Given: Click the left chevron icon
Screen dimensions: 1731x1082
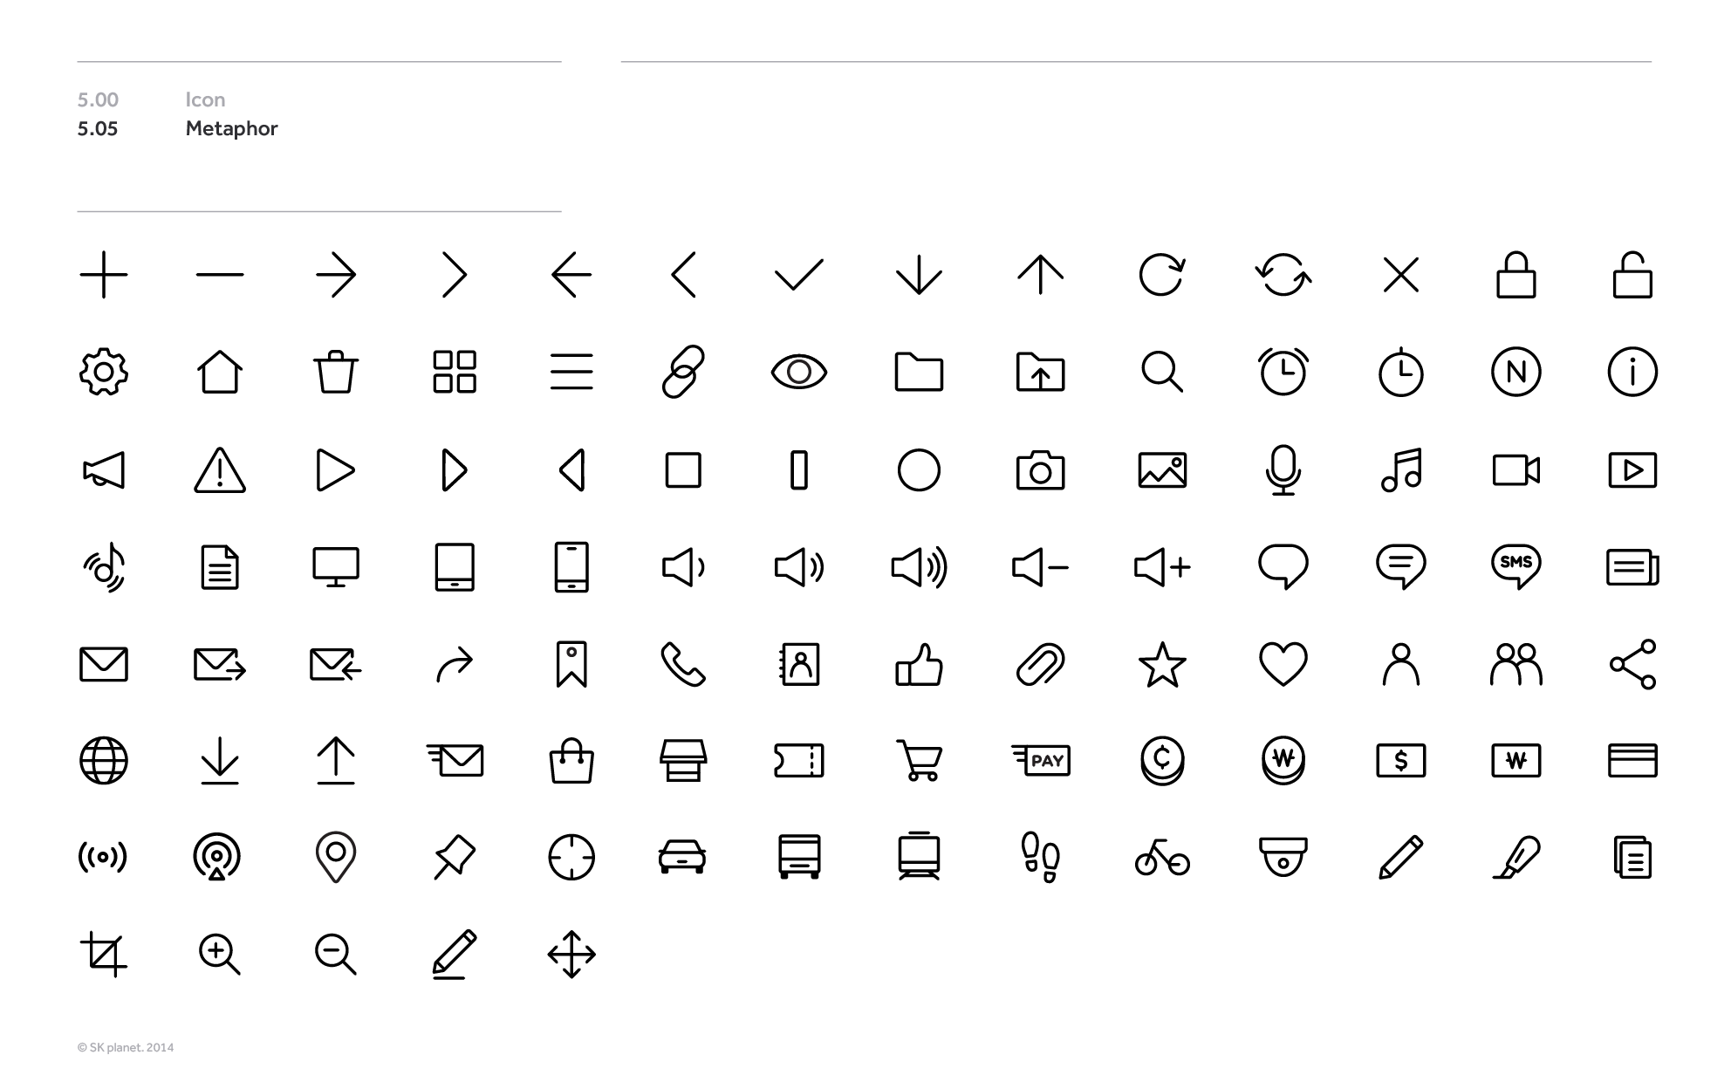Looking at the screenshot, I should 683,275.
